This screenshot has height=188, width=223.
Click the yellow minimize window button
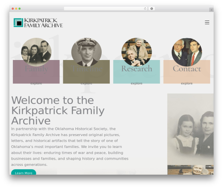(x=16, y=9)
